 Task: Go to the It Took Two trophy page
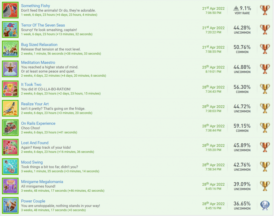click(x=31, y=84)
